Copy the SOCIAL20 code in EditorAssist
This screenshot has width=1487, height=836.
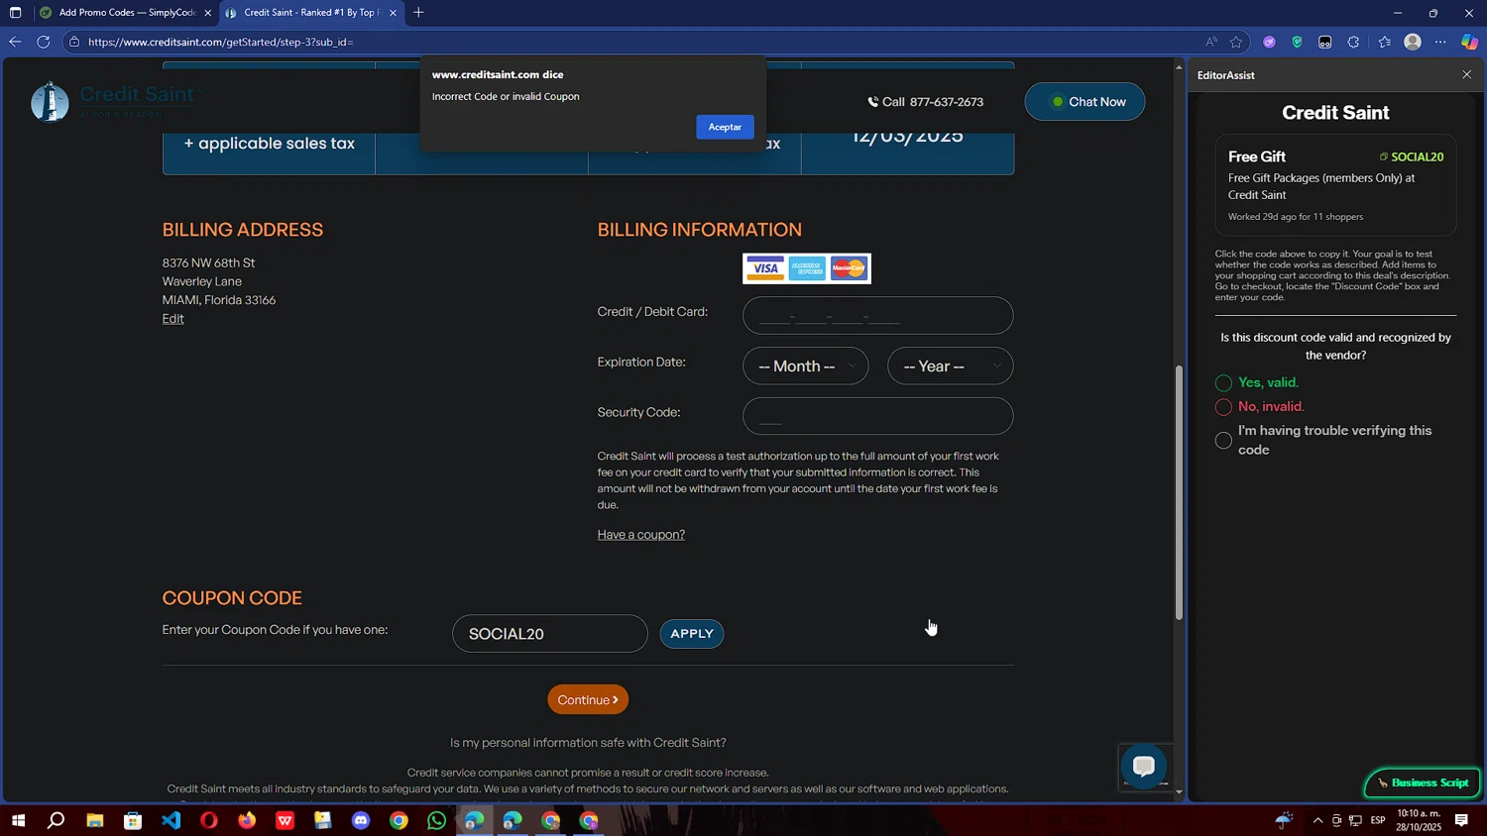[1412, 157]
